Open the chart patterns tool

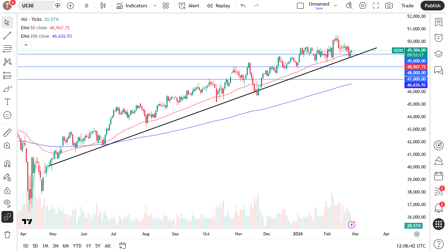click(7, 62)
